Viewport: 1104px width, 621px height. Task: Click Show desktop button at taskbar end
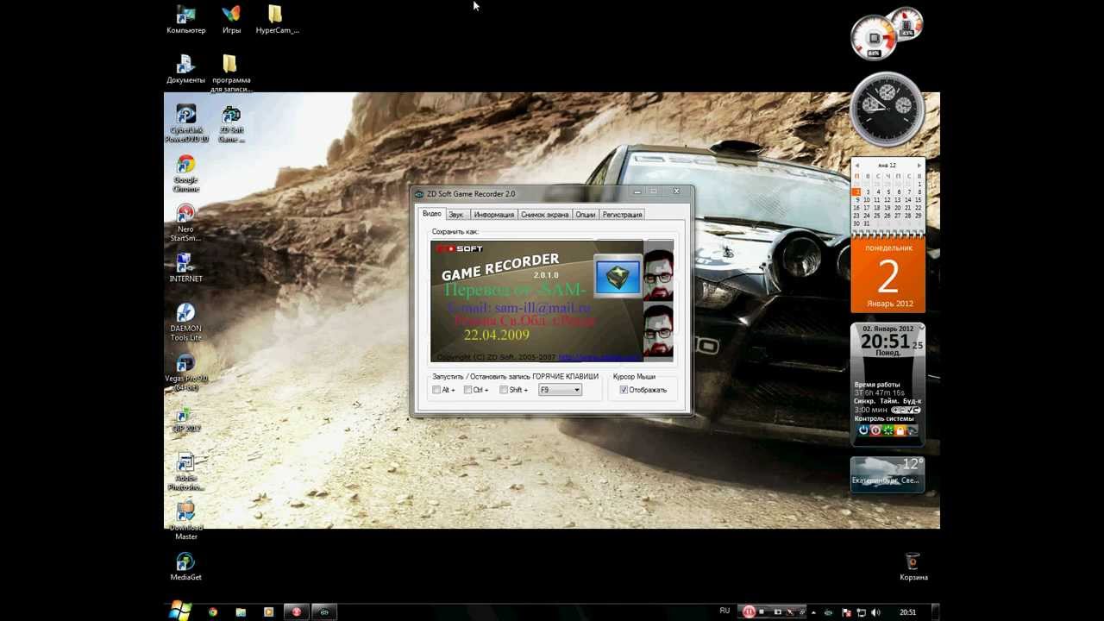[936, 612]
